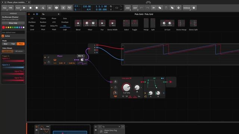Select the Mix module category
This screenshot has height=134, width=239.
65,26
